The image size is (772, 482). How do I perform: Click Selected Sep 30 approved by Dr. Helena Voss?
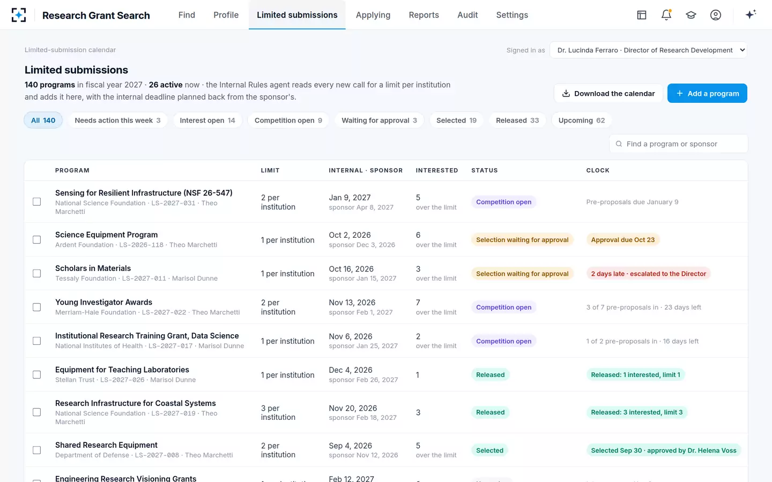(663, 450)
